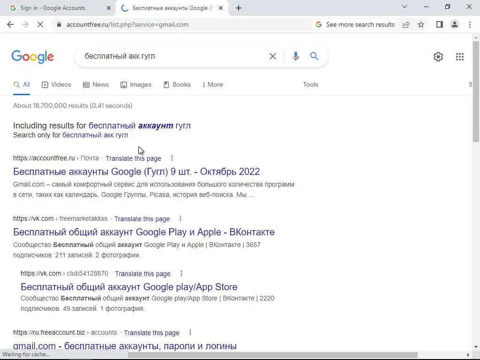Viewport: 480px width, 360px height.
Task: Click See more search results button
Action: [355, 24]
